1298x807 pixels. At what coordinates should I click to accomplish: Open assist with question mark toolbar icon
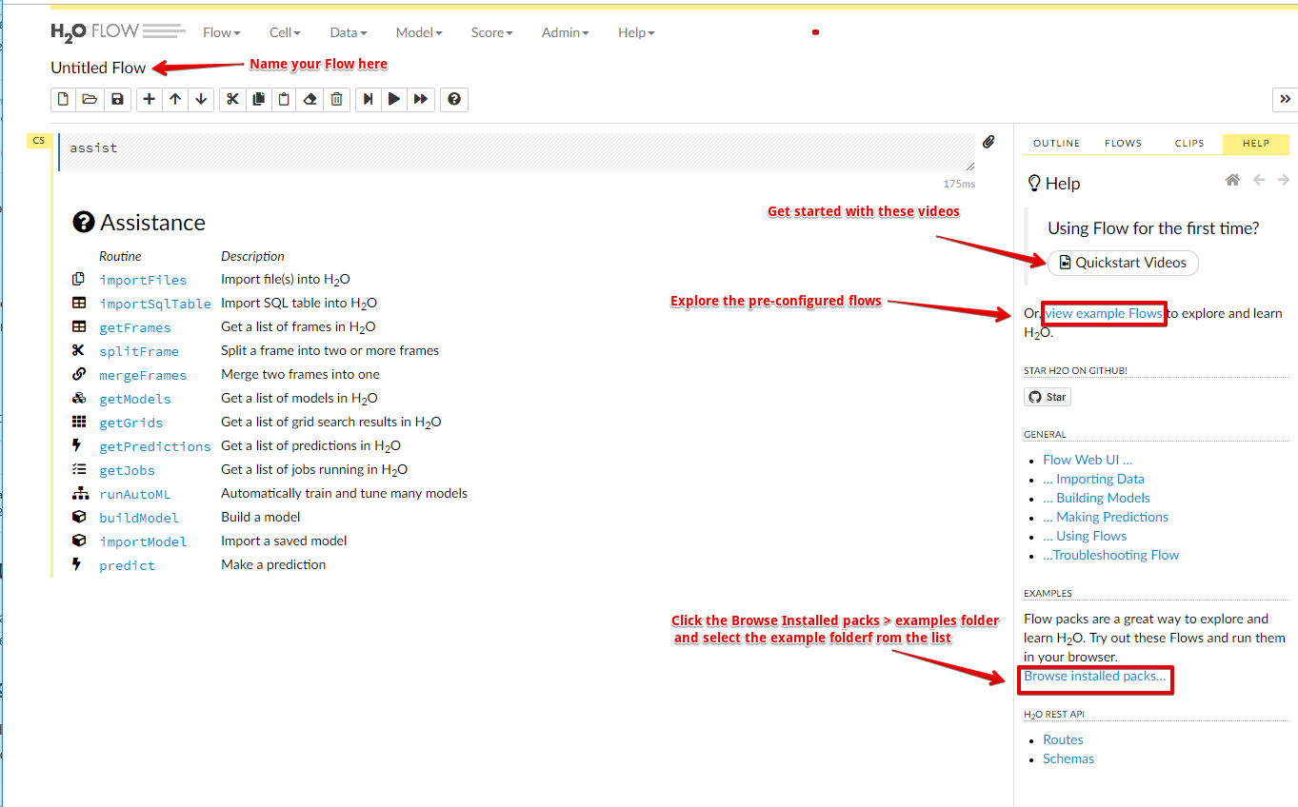(x=454, y=99)
